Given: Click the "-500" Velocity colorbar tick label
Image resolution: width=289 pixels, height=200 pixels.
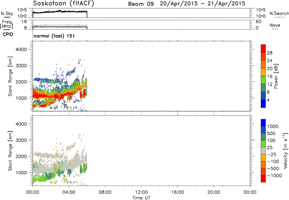Looking at the screenshot, I should [x=273, y=168].
